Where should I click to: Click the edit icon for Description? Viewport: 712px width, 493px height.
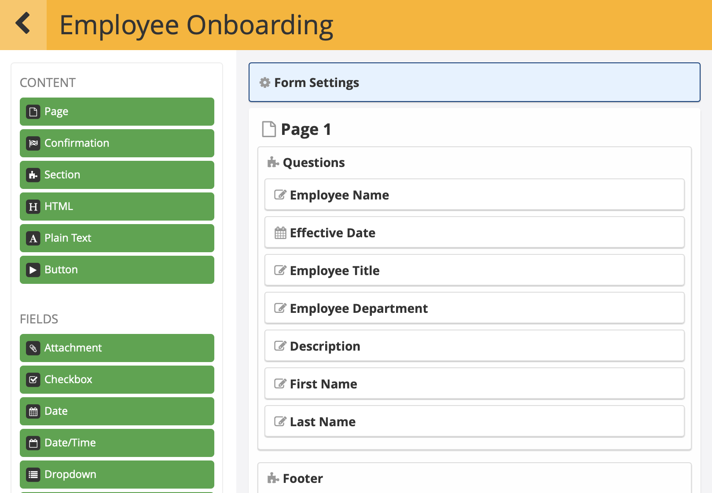pos(280,346)
